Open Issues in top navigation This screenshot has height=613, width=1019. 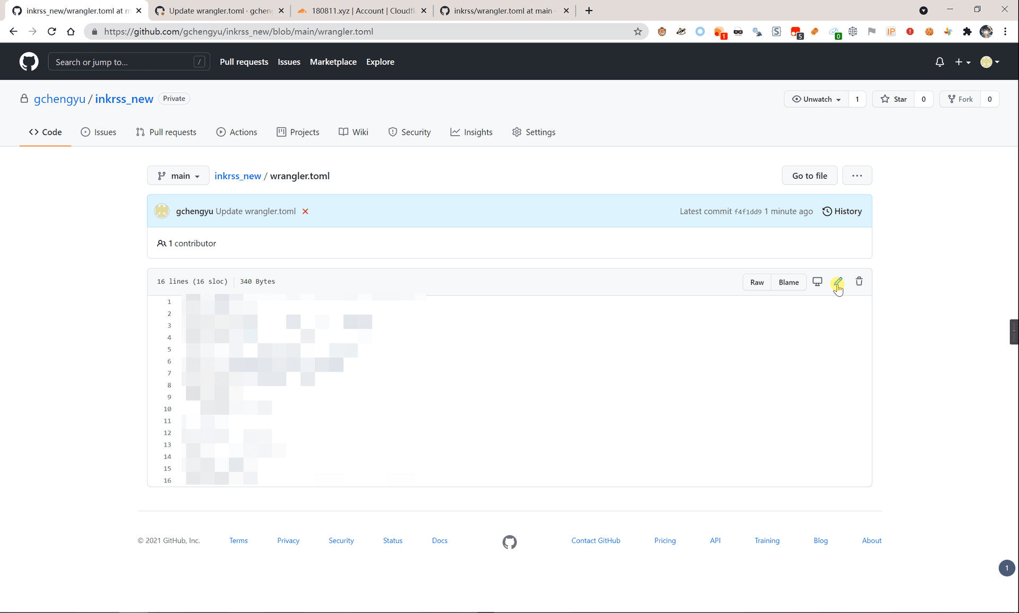click(x=289, y=62)
